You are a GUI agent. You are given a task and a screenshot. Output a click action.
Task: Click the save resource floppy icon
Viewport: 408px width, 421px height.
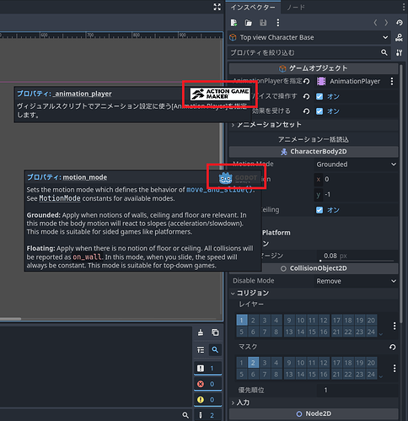tap(263, 23)
